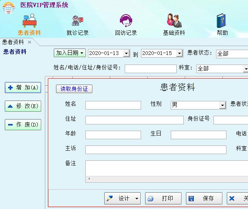Click the 医院VIP管理系统 title text
Viewport: 248px width, 209px height.
[44, 5]
